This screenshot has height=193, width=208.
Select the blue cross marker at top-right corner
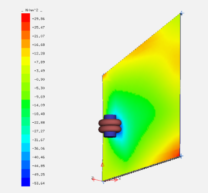[181, 13]
